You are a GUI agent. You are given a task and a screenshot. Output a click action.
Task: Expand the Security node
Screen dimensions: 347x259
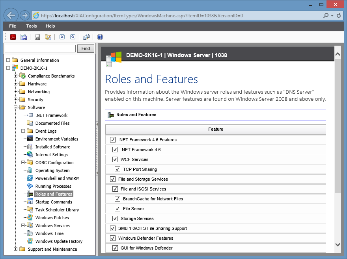(15, 100)
